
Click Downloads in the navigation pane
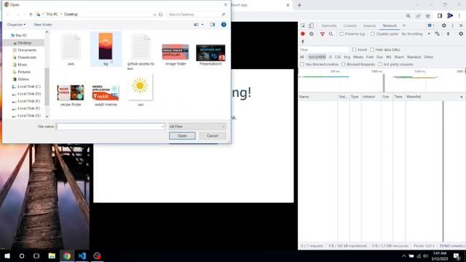point(27,57)
